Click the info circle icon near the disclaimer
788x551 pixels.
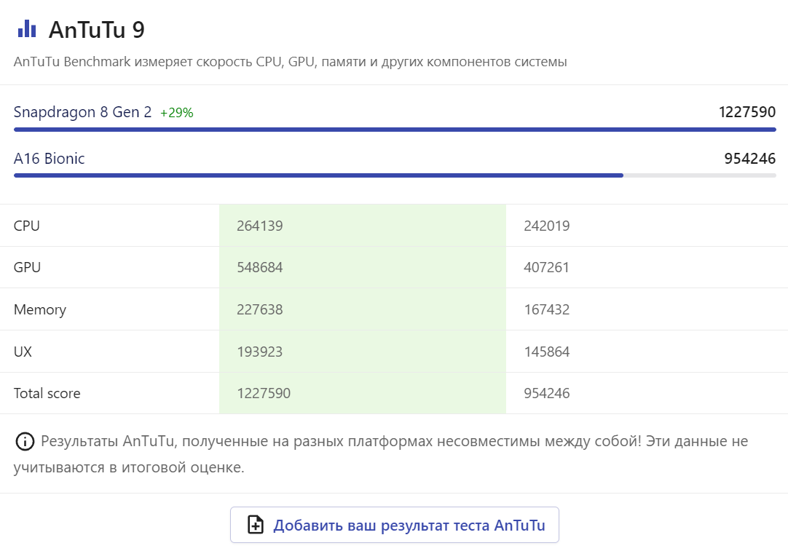pyautogui.click(x=25, y=441)
